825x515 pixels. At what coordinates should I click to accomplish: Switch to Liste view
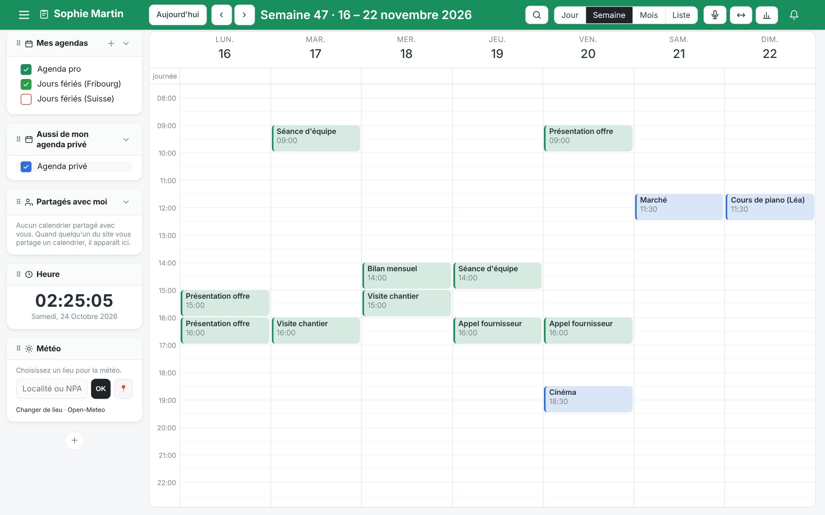coord(681,15)
